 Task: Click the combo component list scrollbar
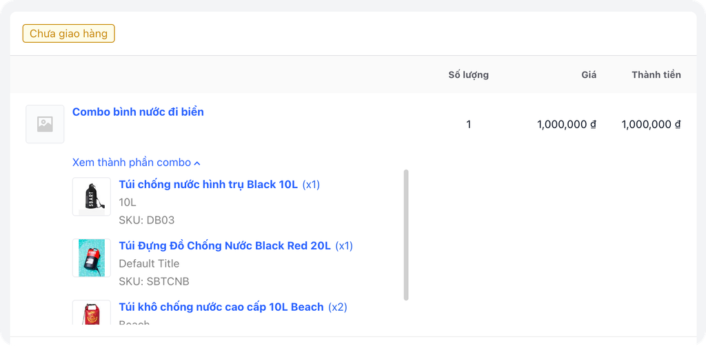click(x=406, y=234)
